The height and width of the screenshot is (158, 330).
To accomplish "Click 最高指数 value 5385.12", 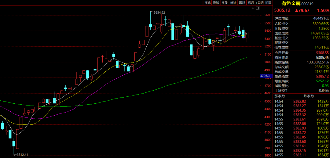I will click(x=322, y=77).
